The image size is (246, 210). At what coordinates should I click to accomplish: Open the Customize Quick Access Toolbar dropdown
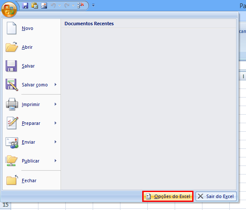[x=93, y=6]
